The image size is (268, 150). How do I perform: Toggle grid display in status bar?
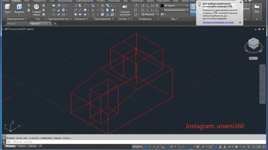145,147
